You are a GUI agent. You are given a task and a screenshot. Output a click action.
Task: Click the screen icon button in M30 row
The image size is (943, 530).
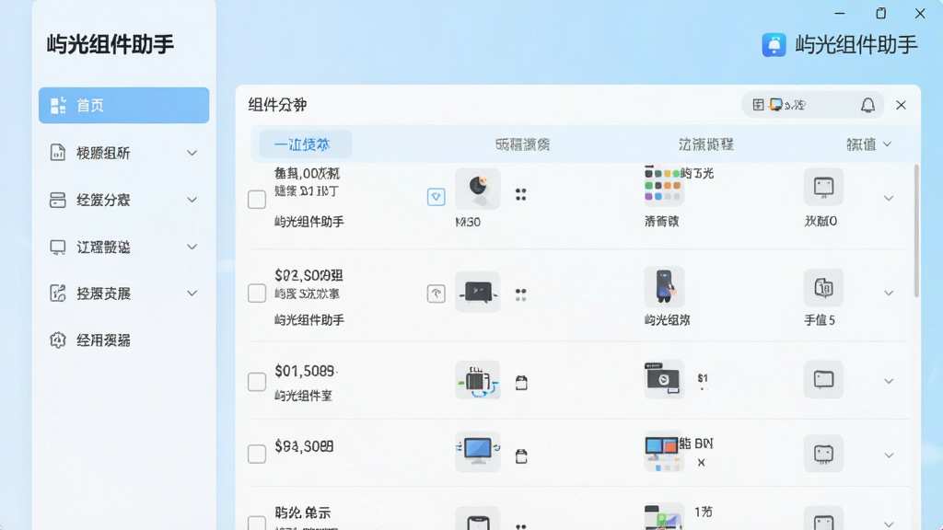(x=823, y=187)
